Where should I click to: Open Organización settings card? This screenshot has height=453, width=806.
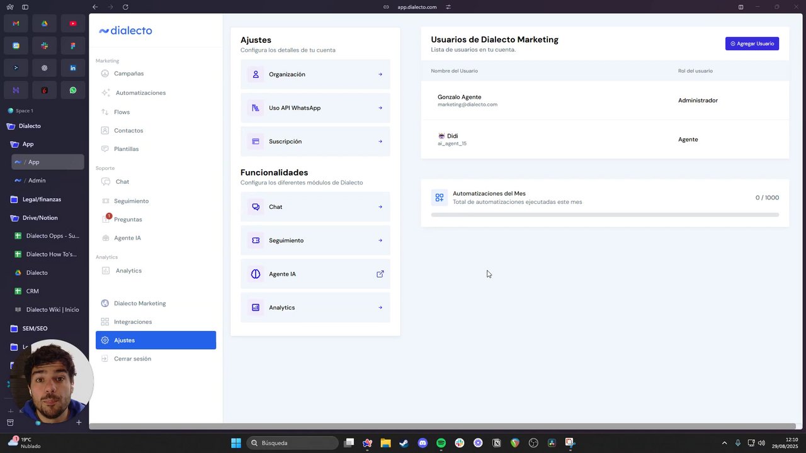pyautogui.click(x=315, y=74)
